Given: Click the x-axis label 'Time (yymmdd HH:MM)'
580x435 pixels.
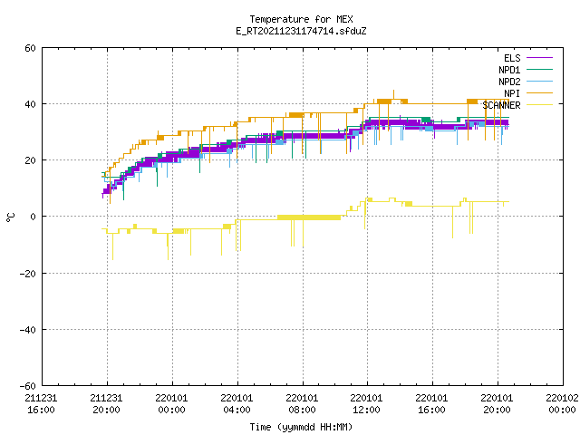Looking at the screenshot, I should pos(301,427).
